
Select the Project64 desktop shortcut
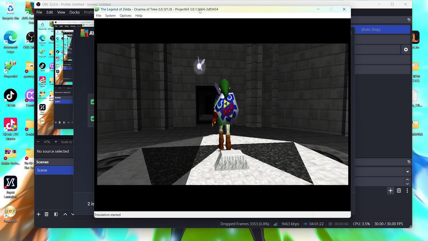point(10,69)
